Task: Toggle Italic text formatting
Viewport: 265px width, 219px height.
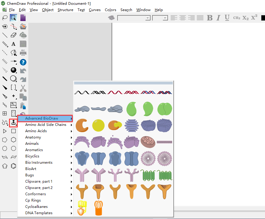Action: 218,18
